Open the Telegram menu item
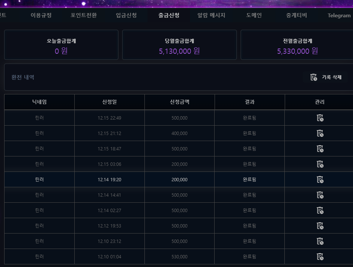 click(x=339, y=15)
